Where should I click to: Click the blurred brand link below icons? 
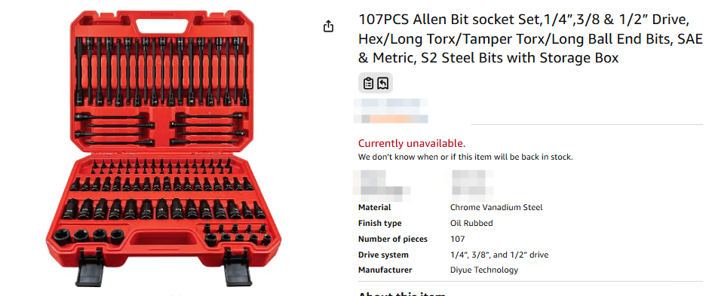391,105
